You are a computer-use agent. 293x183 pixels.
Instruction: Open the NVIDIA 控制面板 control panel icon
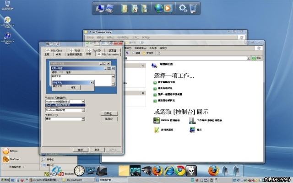pyautogui.click(x=166, y=120)
